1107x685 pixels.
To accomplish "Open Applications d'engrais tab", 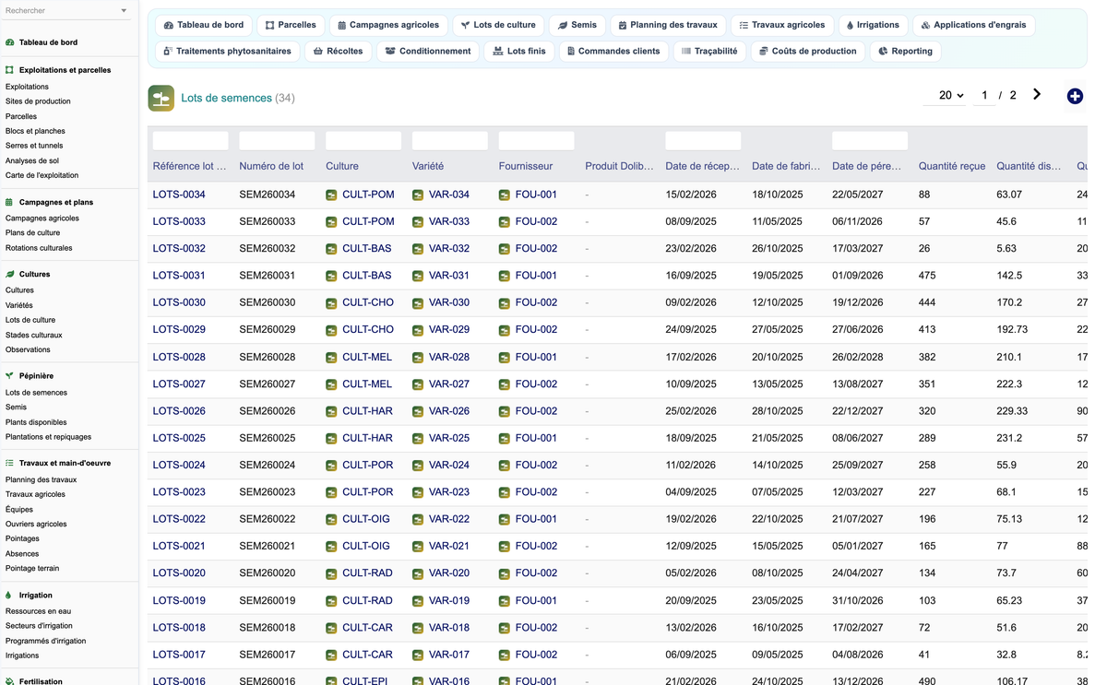I will (x=973, y=25).
